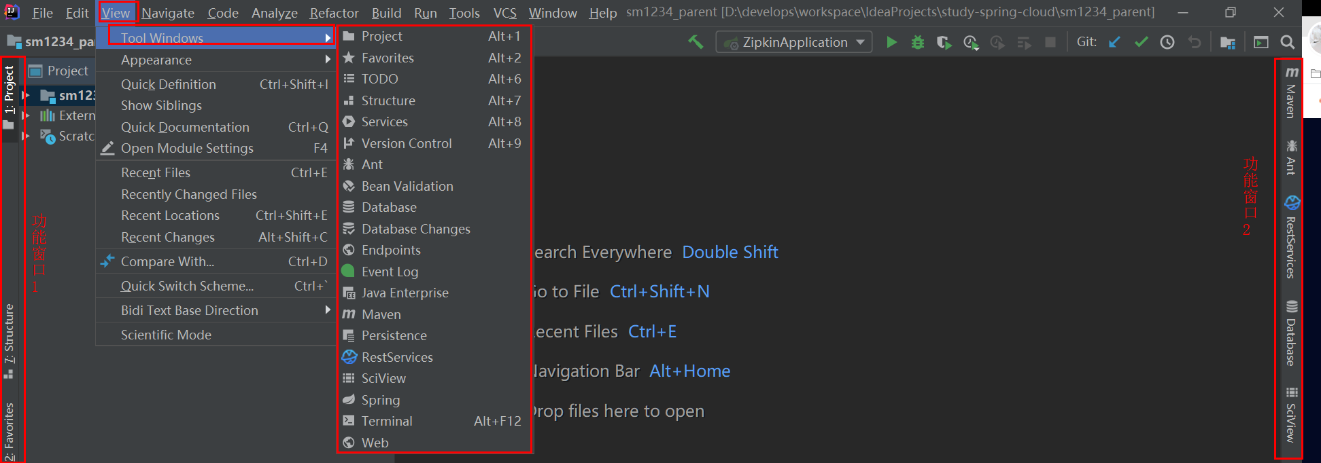Screen dimensions: 1321x463
Task: Select Java Enterprise tool window entry
Action: (x=434, y=293)
